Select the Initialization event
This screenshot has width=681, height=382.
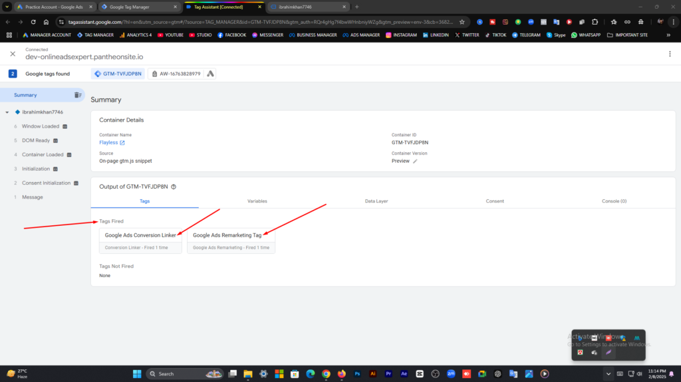click(36, 169)
